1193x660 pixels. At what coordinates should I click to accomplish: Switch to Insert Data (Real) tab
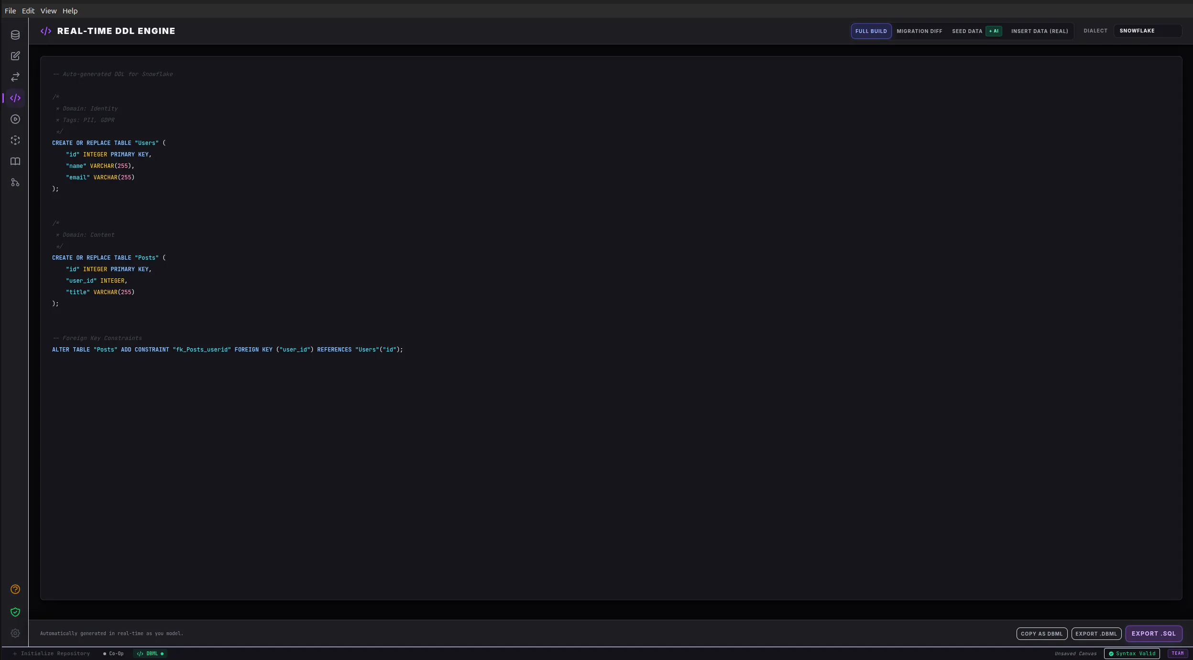(1040, 31)
